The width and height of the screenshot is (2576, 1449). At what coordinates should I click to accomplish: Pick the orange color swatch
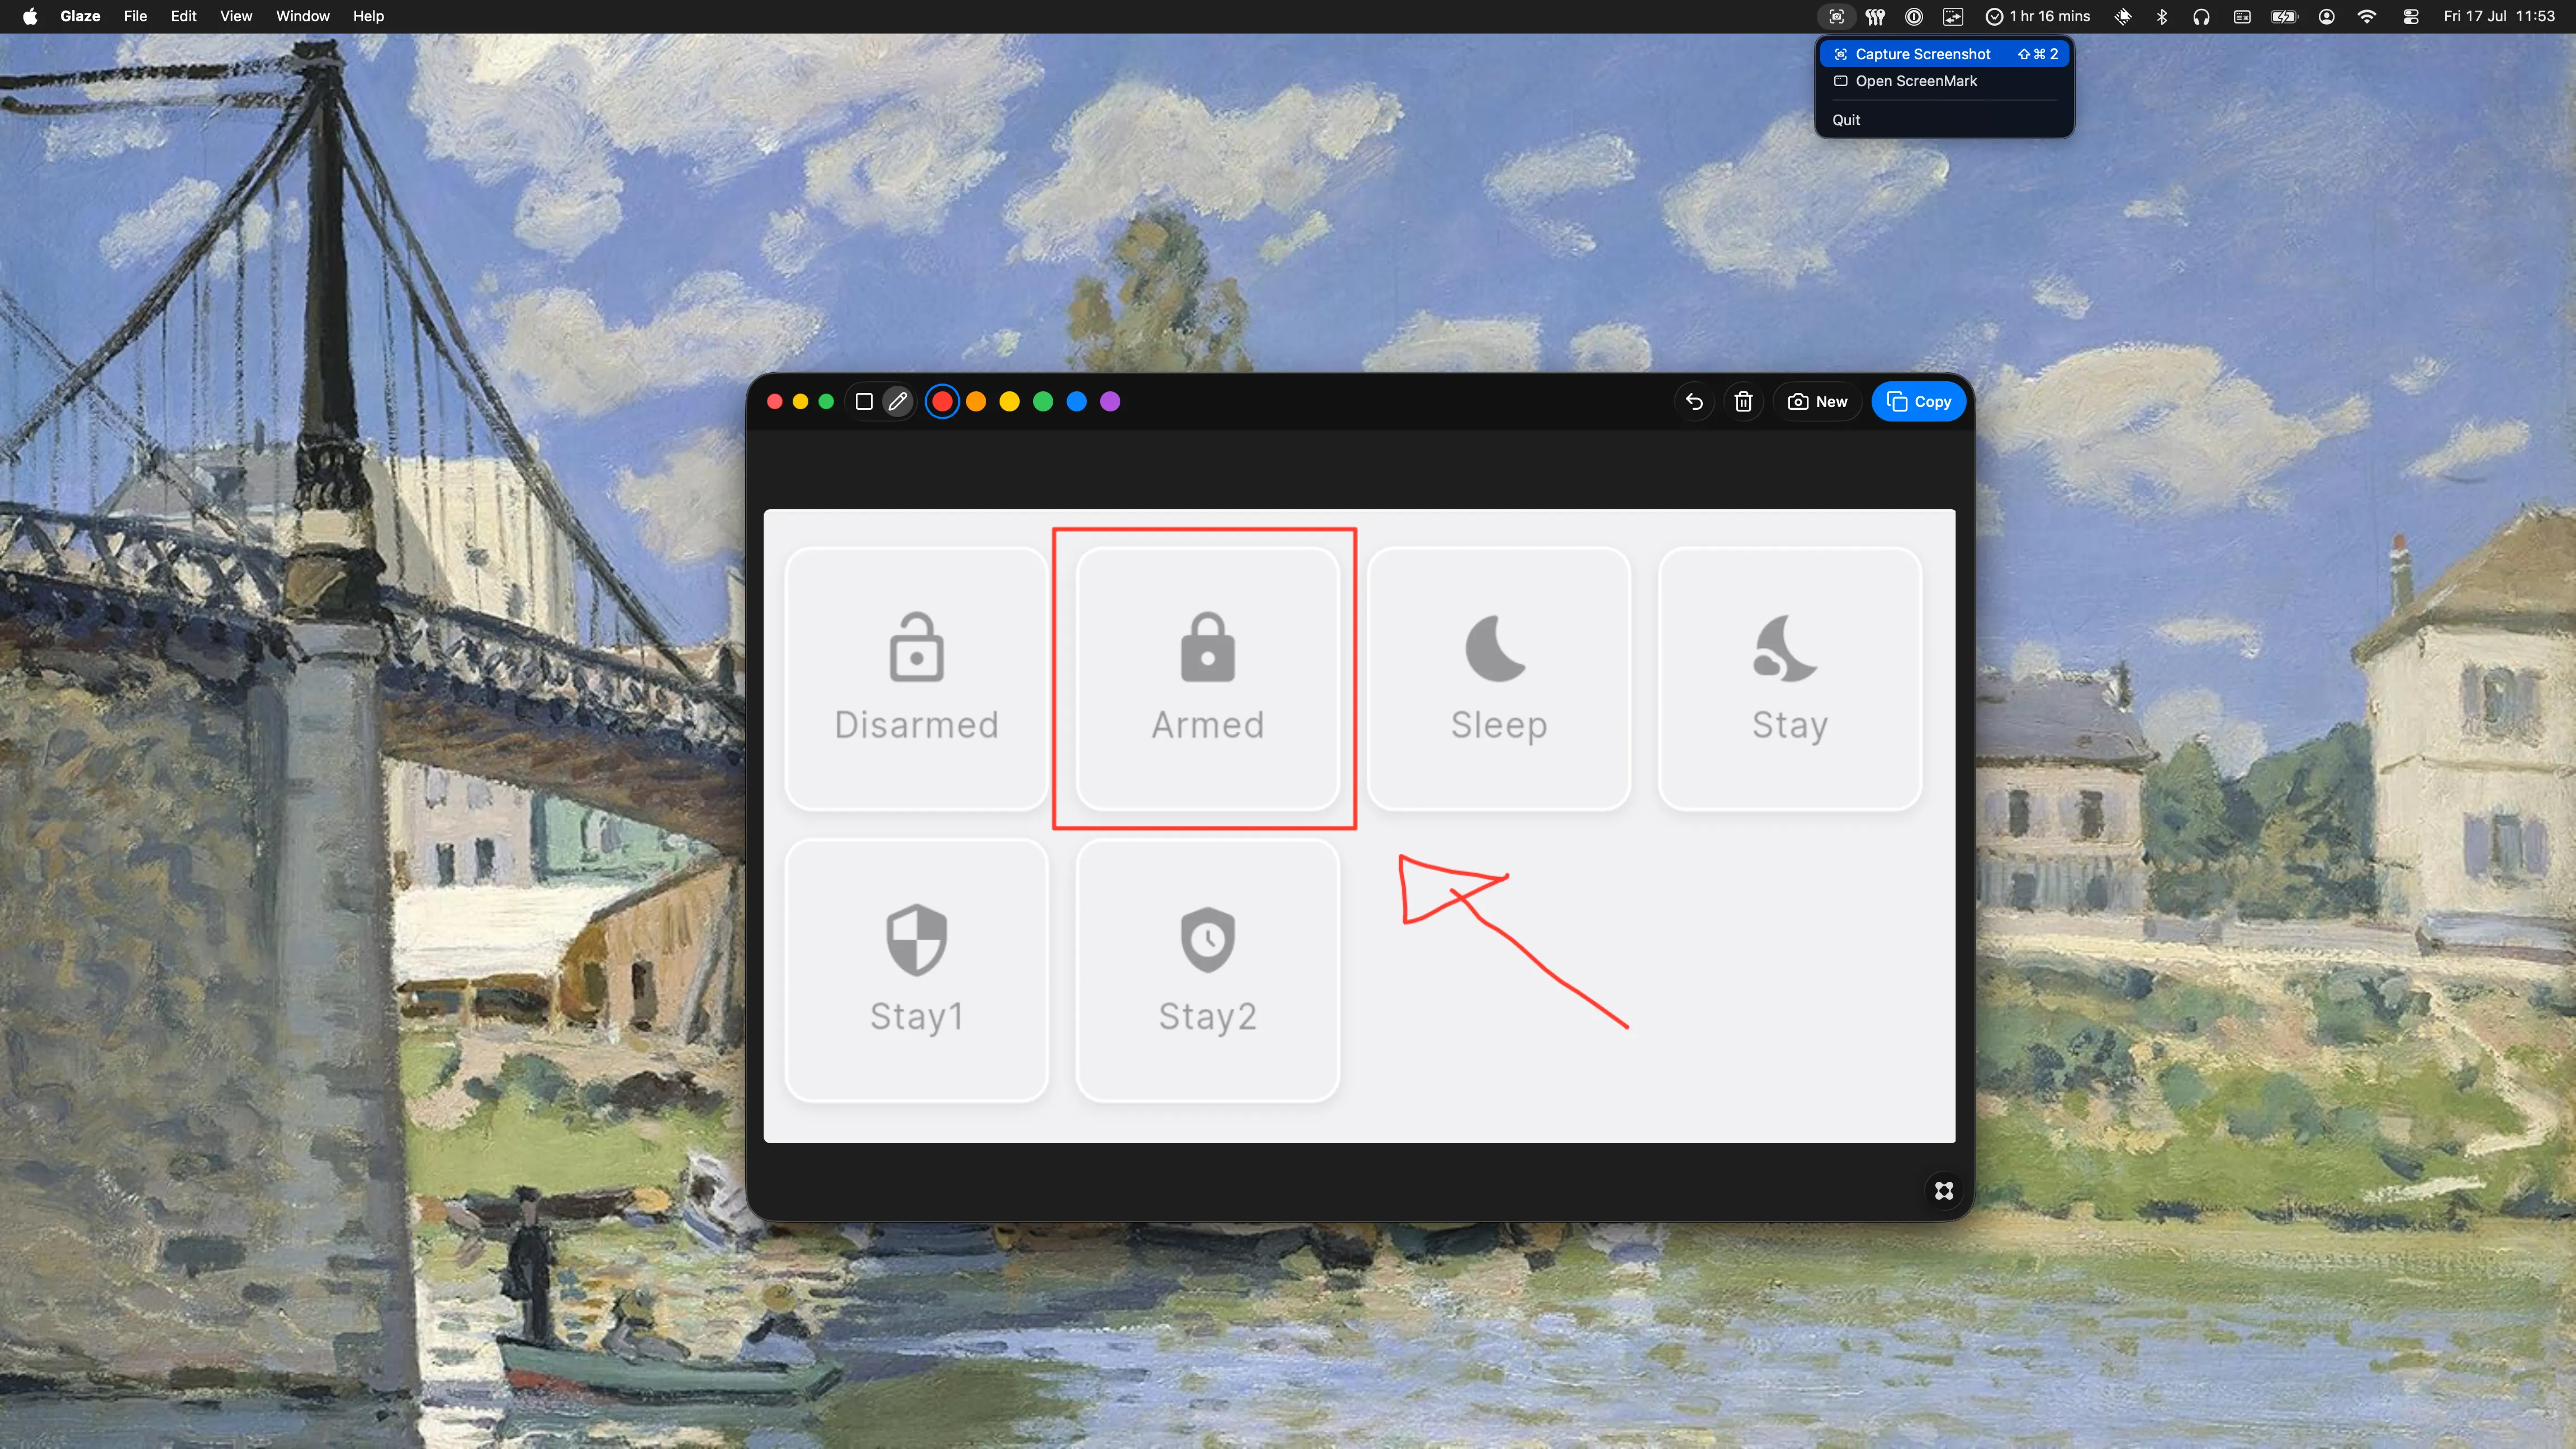click(976, 402)
